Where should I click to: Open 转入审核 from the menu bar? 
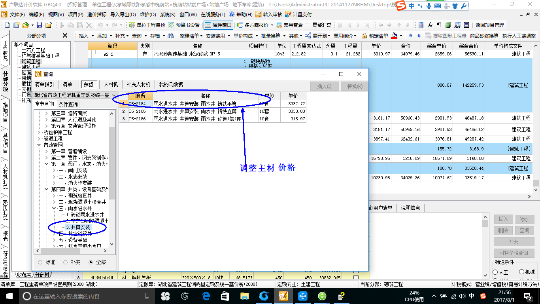coord(269,14)
